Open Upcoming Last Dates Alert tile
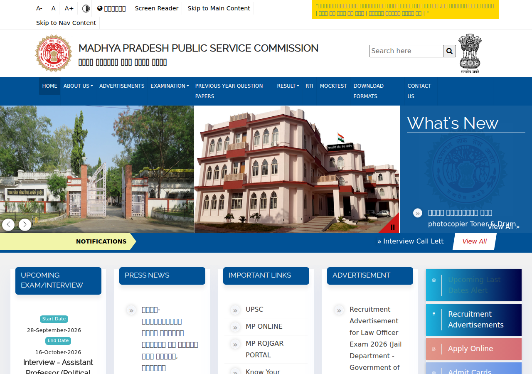 [x=474, y=285]
